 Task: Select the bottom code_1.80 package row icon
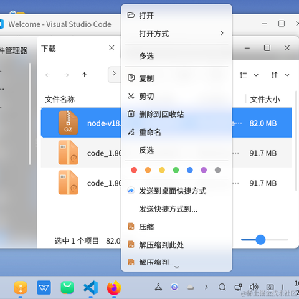[68, 183]
